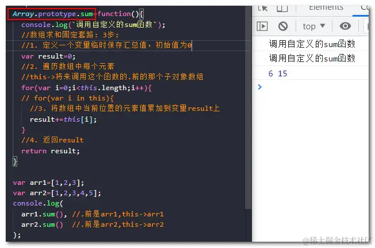Click the for loop this.length line
The width and height of the screenshot is (375, 248).
pyautogui.click(x=86, y=88)
